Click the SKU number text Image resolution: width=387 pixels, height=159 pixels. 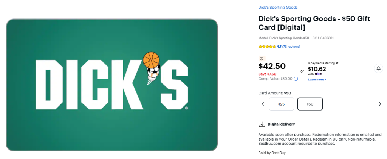323,38
